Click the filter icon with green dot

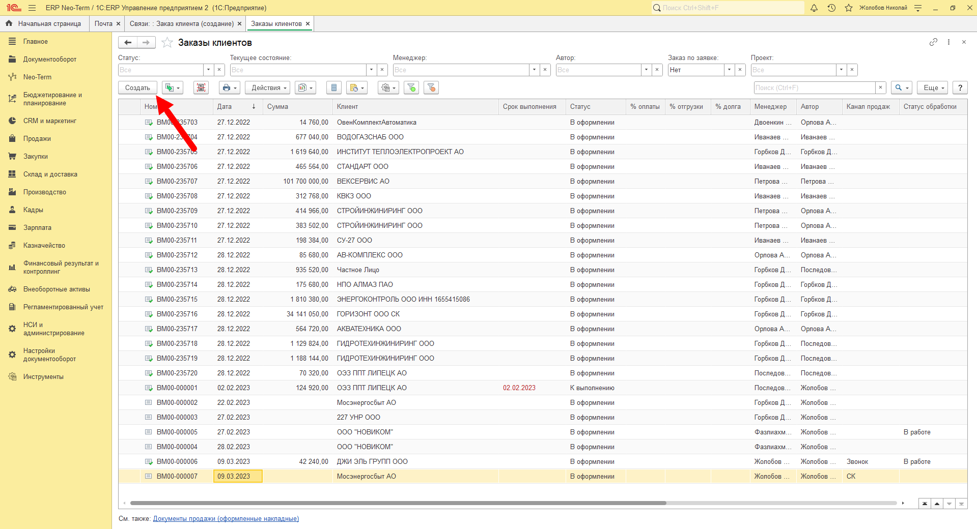pyautogui.click(x=411, y=87)
